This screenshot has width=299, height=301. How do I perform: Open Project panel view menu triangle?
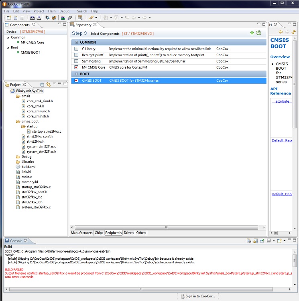pyautogui.click(x=54, y=83)
